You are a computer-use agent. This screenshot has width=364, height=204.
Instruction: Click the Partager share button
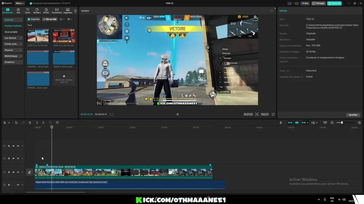(x=318, y=3)
